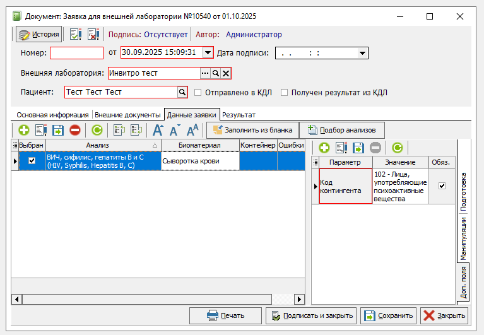Click the red delete record icon in the left toolbar
Image resolution: width=484 pixels, height=335 pixels.
tap(74, 131)
